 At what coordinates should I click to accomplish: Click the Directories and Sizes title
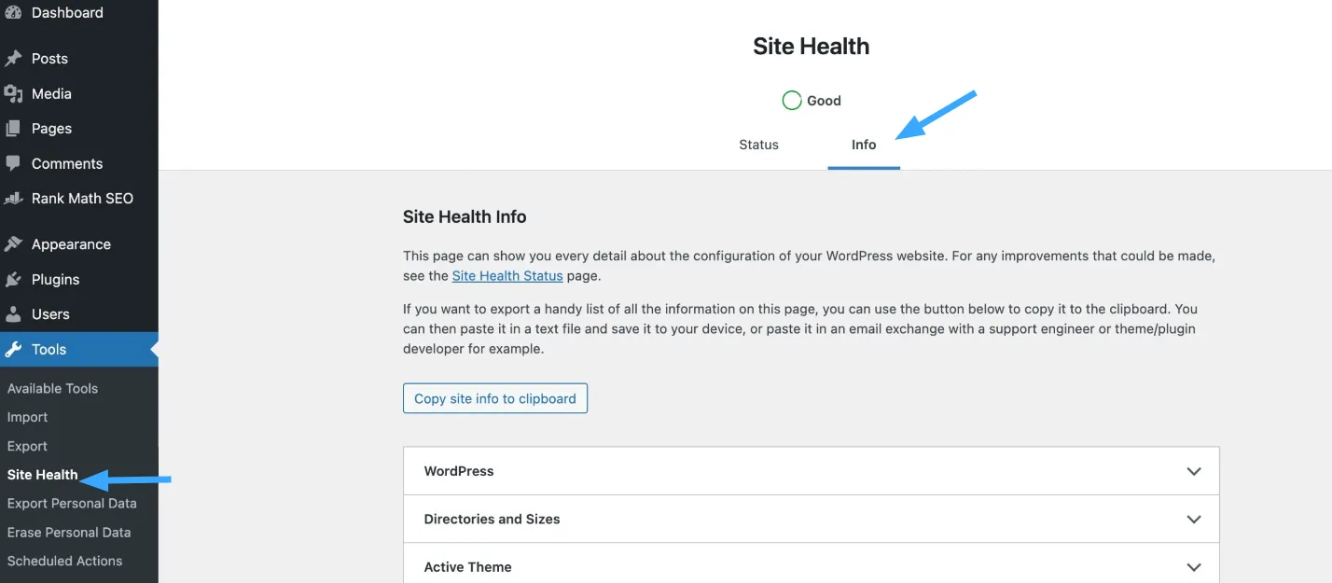point(492,520)
